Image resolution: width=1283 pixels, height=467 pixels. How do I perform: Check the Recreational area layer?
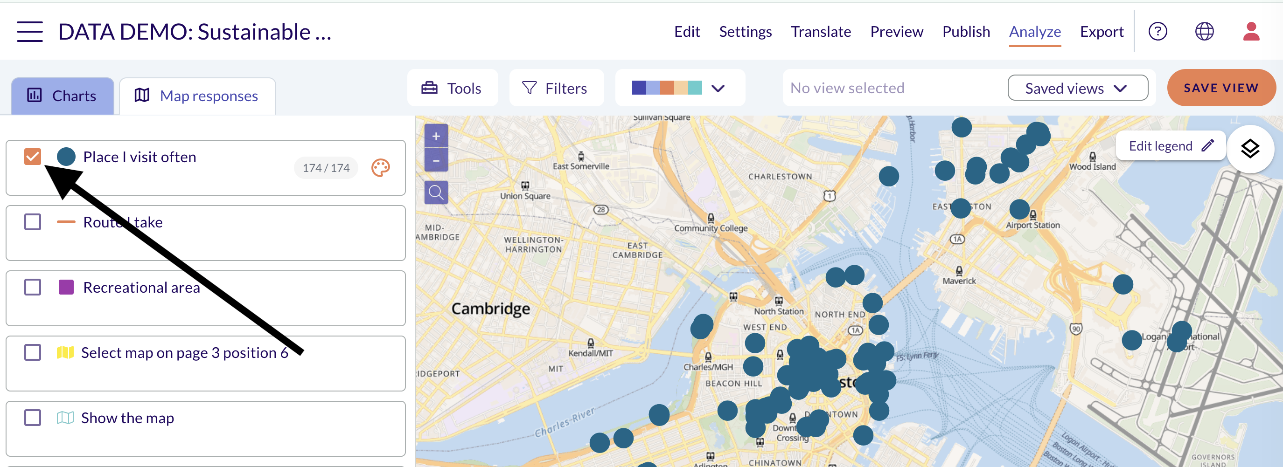click(x=33, y=287)
